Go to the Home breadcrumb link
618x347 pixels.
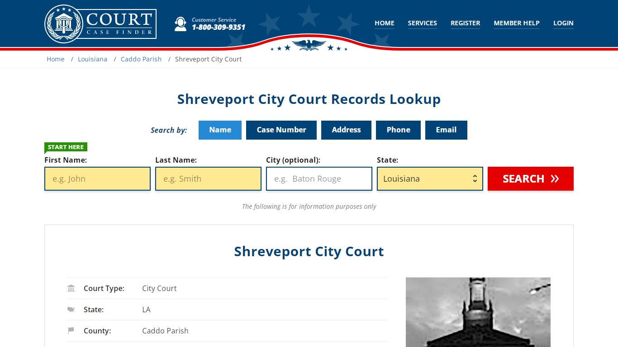pos(56,59)
